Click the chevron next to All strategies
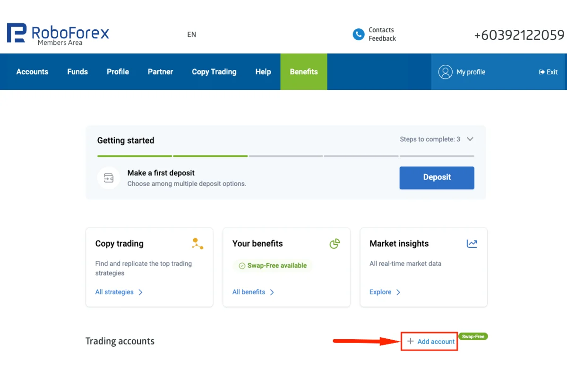567x378 pixels. click(x=140, y=292)
